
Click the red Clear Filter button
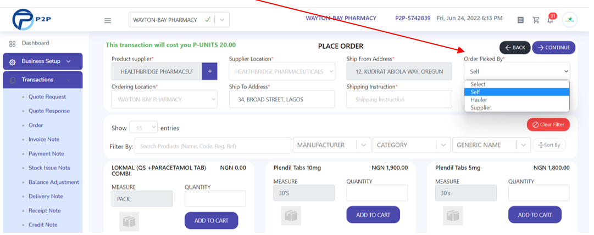point(548,125)
